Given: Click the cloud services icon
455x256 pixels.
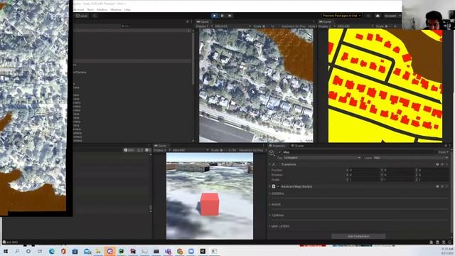Looking at the screenshot, I should (378, 16).
